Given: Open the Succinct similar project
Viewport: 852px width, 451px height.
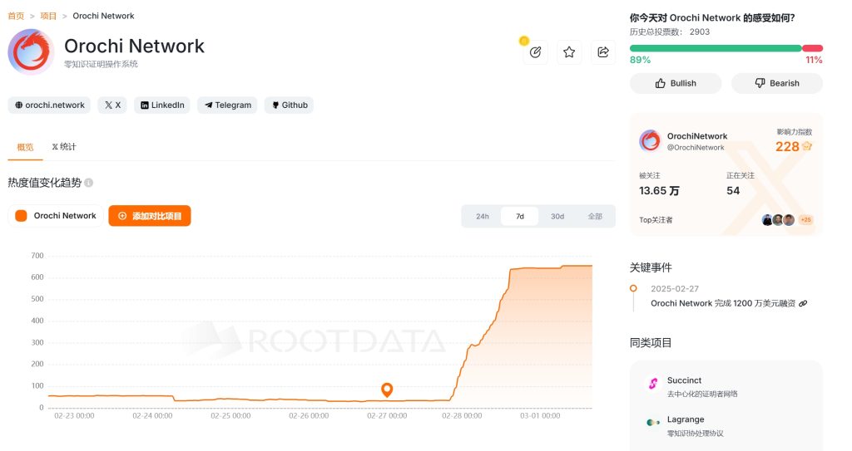Looking at the screenshot, I should (x=684, y=380).
